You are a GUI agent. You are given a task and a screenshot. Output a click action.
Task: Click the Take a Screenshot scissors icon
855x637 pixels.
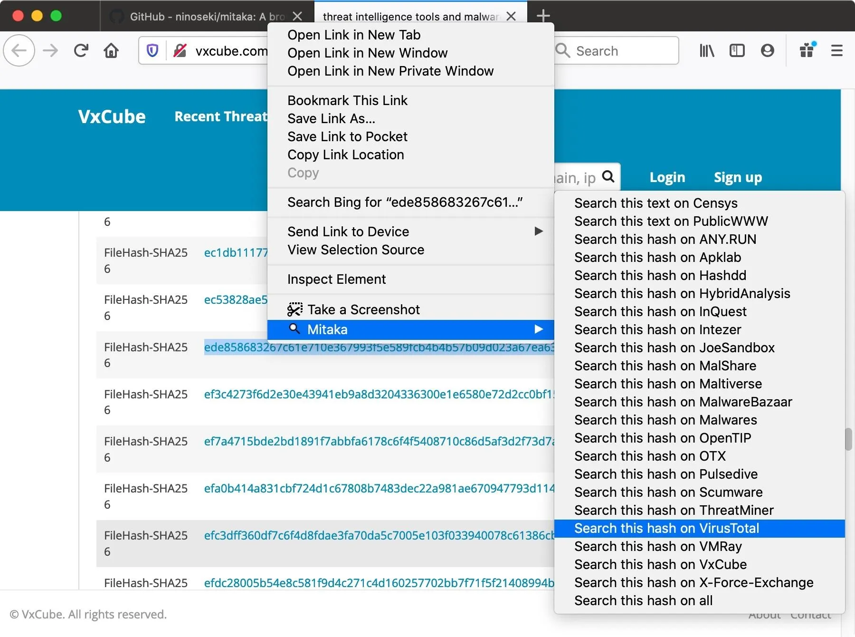(x=295, y=309)
